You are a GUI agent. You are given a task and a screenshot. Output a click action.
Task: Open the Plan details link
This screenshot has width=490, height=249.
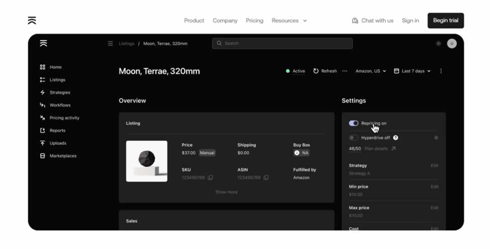[x=379, y=149]
